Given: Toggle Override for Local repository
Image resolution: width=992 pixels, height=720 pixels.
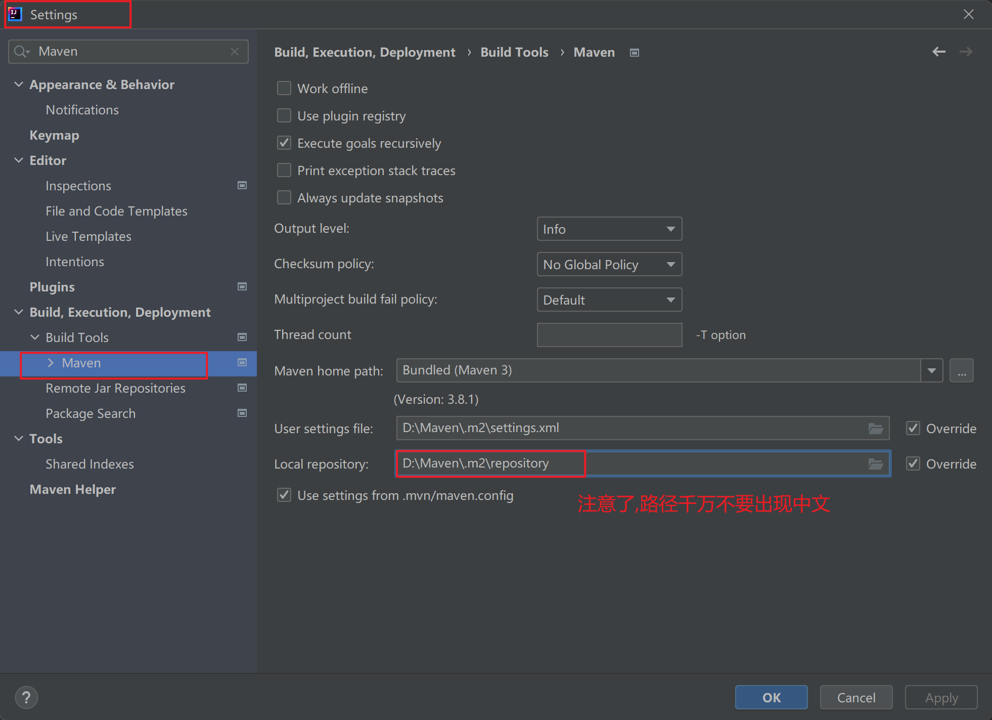Looking at the screenshot, I should click(913, 464).
